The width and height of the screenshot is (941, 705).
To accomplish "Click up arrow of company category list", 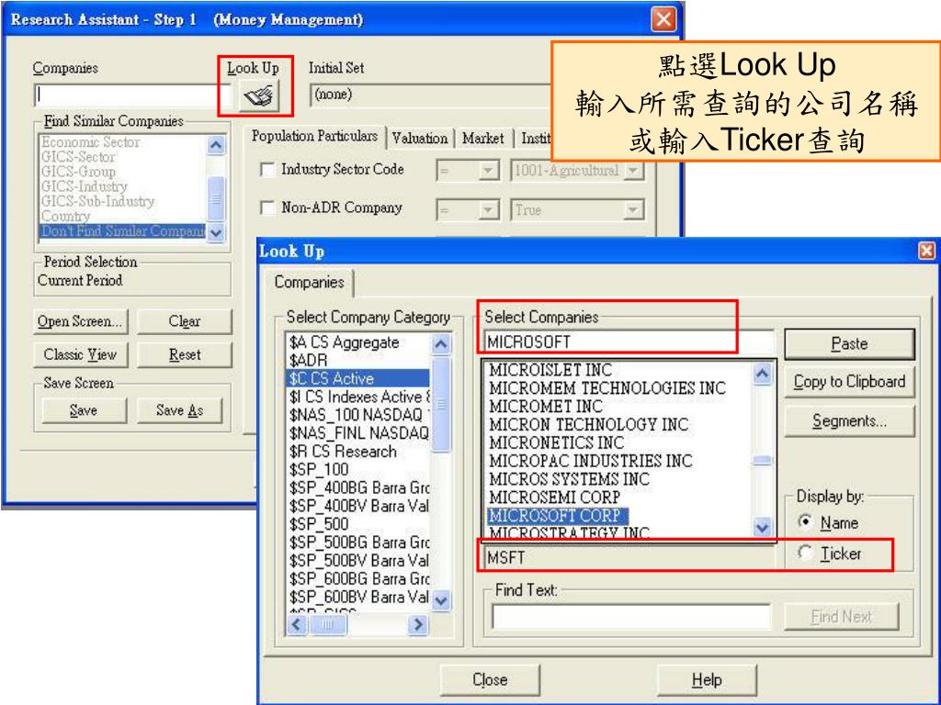I will (440, 343).
